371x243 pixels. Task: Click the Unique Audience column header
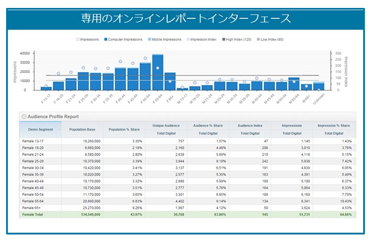pos(166,126)
